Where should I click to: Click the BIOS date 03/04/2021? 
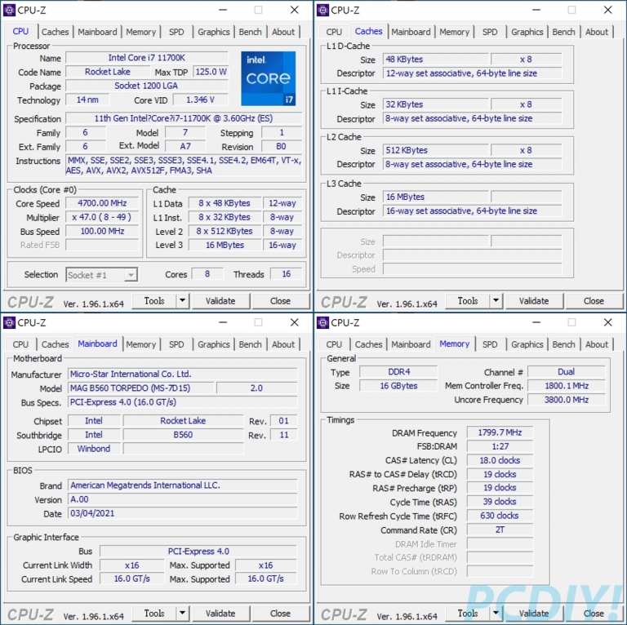pyautogui.click(x=182, y=513)
